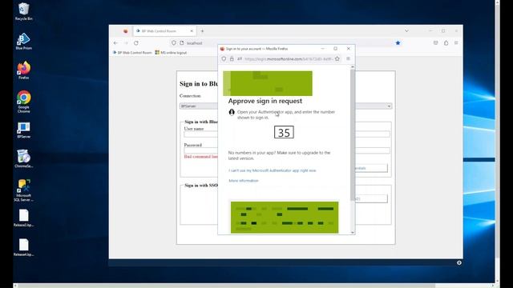This screenshot has width=513, height=288.
Task: Close the BP Web Control Room tab
Action: (192, 31)
